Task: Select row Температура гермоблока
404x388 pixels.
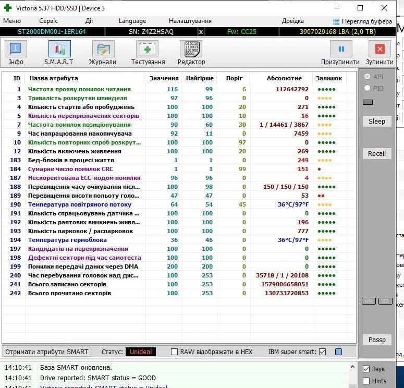Action: [179, 240]
